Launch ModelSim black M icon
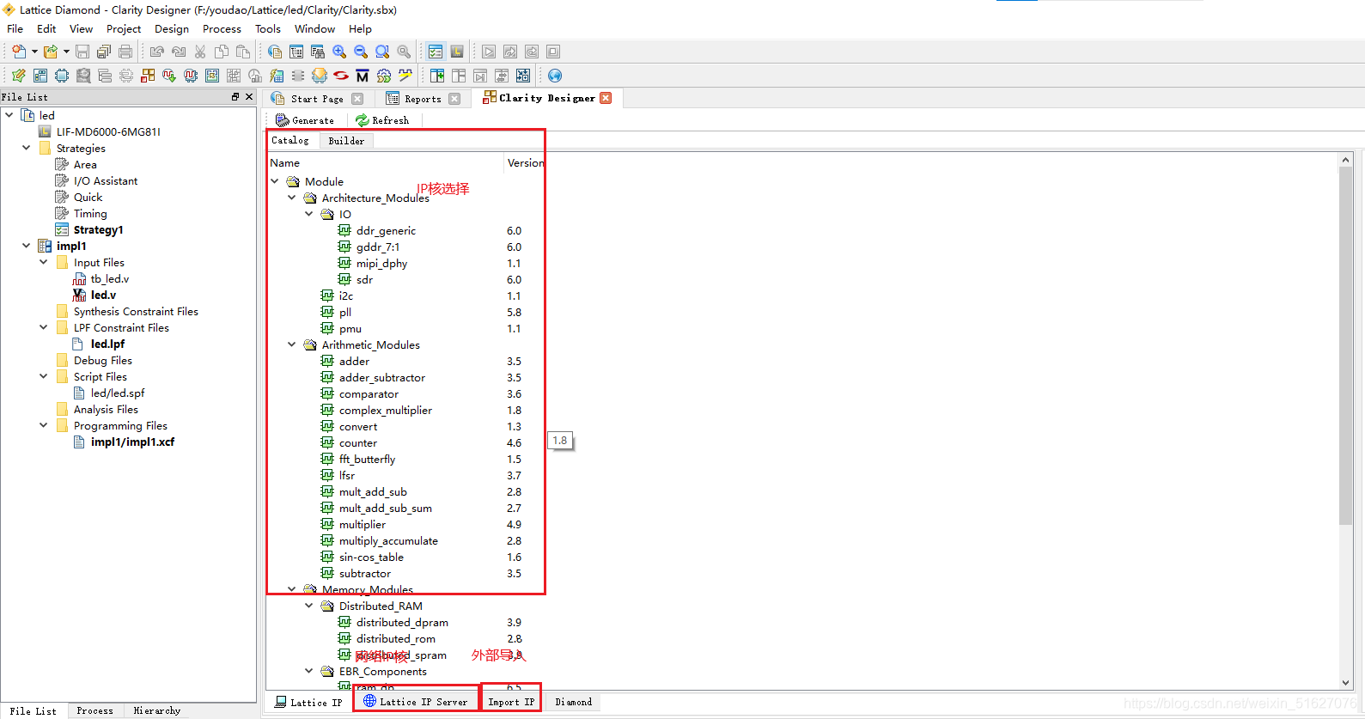 tap(363, 76)
